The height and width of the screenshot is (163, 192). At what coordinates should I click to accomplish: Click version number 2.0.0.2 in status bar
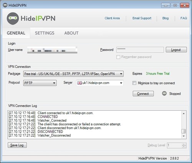[x=174, y=158]
